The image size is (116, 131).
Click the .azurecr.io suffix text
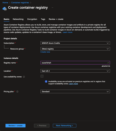click(106, 66)
